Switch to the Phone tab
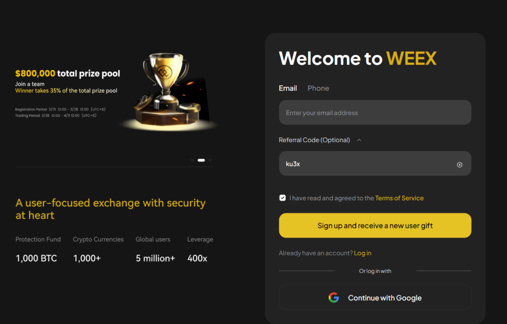The image size is (507, 324). (x=318, y=88)
